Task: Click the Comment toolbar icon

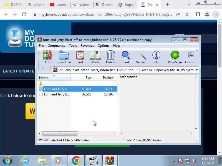Action: tap(190, 57)
